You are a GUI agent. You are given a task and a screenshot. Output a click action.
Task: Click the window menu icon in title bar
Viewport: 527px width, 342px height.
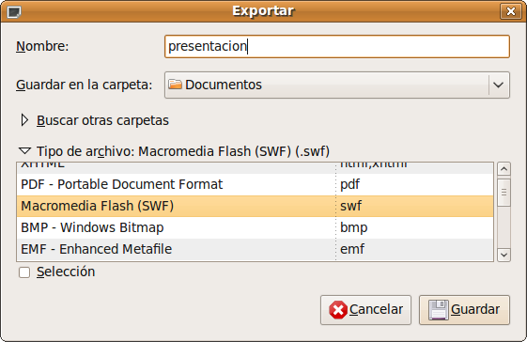(x=14, y=12)
